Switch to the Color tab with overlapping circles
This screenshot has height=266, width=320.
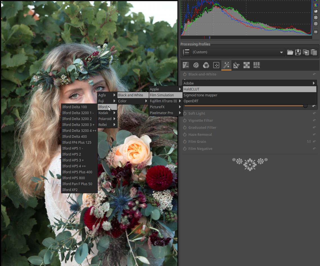click(206, 65)
